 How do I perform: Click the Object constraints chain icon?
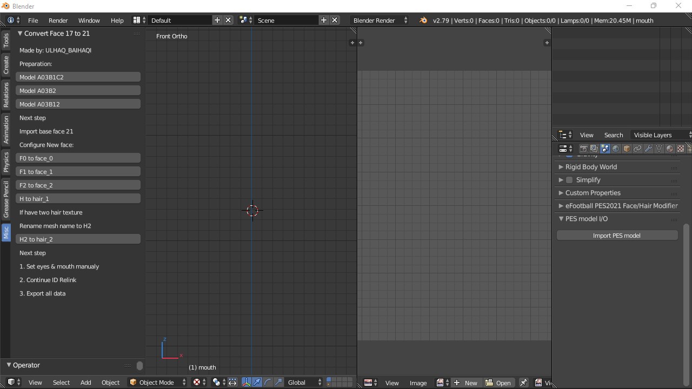click(x=637, y=149)
